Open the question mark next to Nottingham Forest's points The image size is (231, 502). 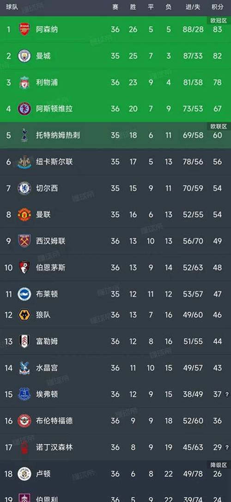227,447
